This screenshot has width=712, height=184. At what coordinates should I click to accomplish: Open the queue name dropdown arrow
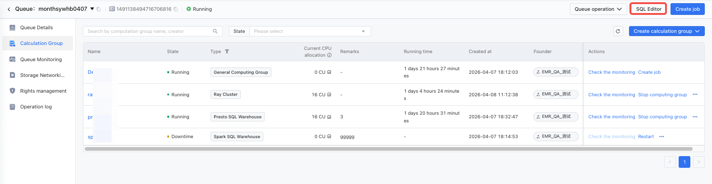[92, 9]
